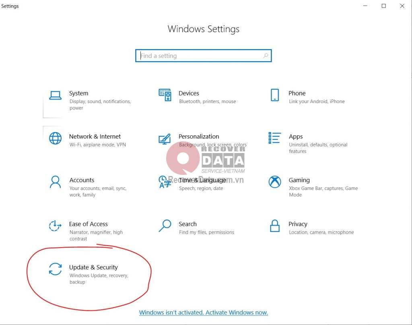Maximize the Settings window
Image resolution: width=412 pixels, height=325 pixels.
[383, 6]
